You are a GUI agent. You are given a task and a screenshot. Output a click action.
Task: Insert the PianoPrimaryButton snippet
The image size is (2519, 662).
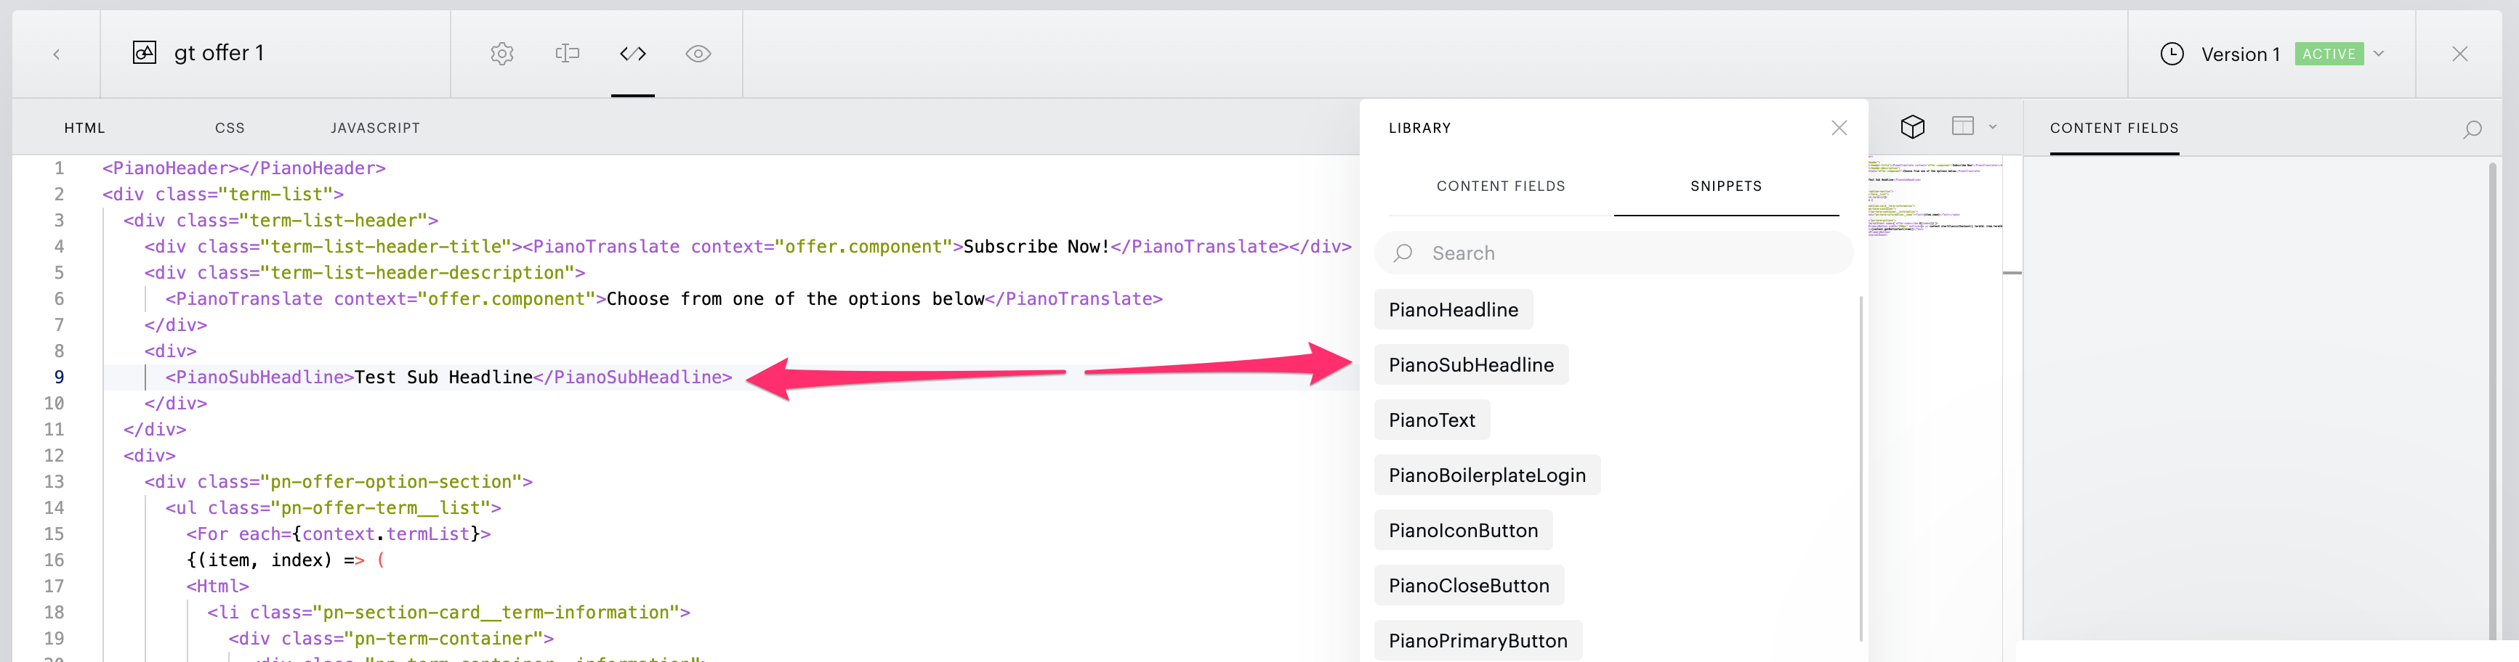pyautogui.click(x=1478, y=640)
